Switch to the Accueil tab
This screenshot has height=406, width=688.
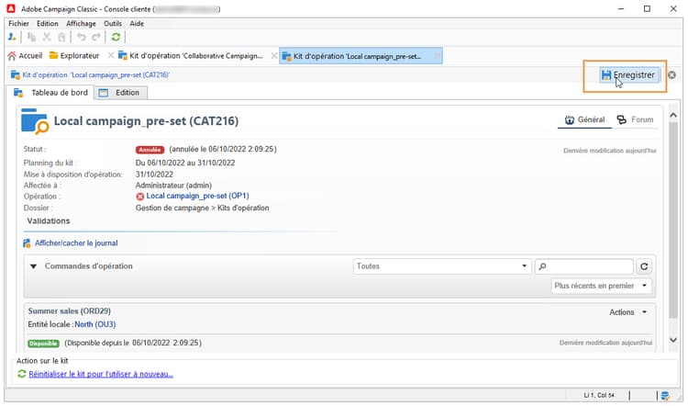point(26,56)
